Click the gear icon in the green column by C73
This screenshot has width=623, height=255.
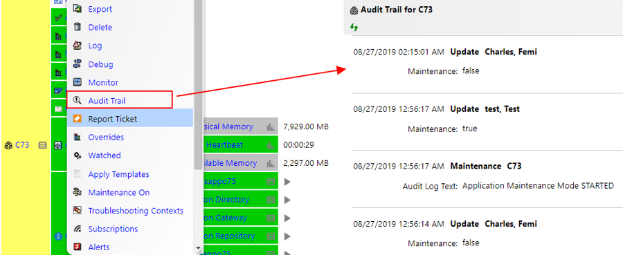[57, 146]
